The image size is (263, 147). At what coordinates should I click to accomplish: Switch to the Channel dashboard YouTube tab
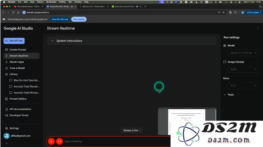point(28,7)
